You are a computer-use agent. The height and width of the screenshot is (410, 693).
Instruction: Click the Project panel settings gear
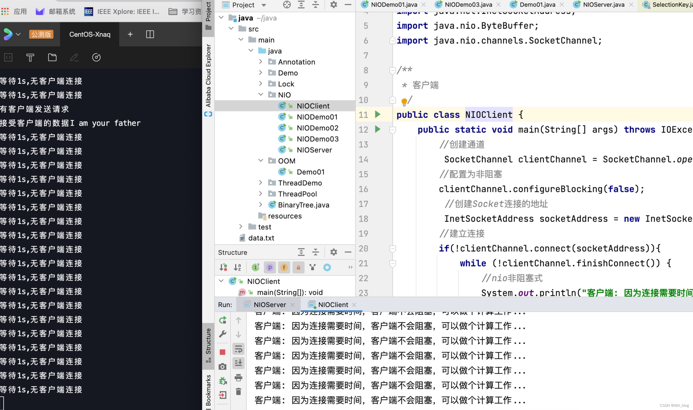(334, 5)
